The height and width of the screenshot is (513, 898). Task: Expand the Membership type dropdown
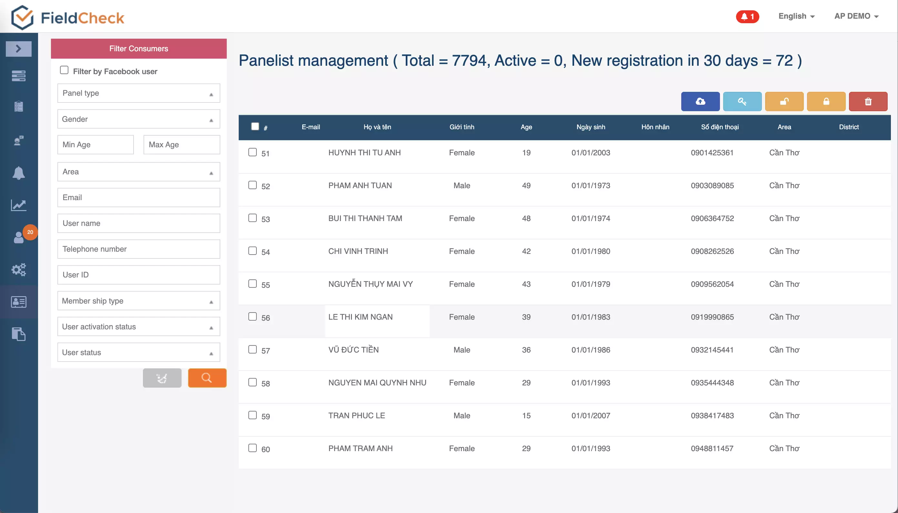click(x=138, y=301)
